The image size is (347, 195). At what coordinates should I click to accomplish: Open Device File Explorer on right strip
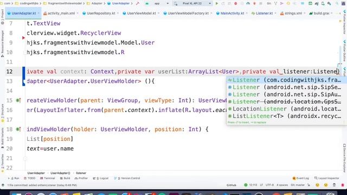pyautogui.click(x=344, y=158)
